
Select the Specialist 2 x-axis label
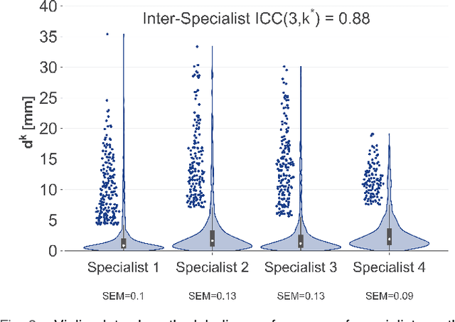click(x=212, y=267)
